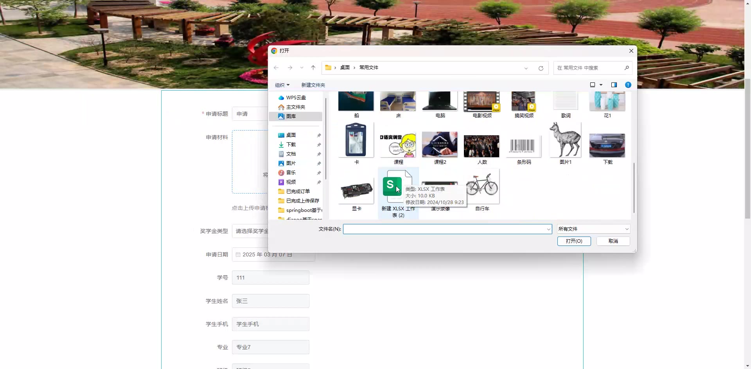Open the 已完成上传保存 folder in sidebar
This screenshot has height=369, width=751.
[x=303, y=201]
